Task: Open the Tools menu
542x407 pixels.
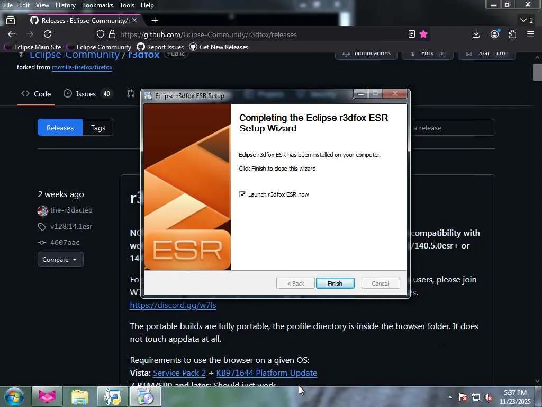Action: coord(127,5)
